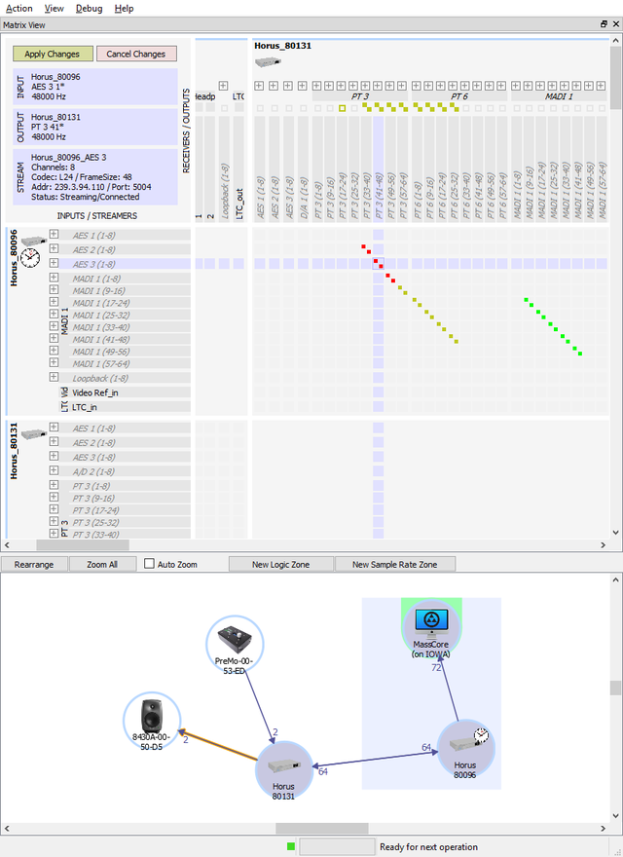Click the LTC_out output column label
The image size is (623, 857).
tap(238, 204)
